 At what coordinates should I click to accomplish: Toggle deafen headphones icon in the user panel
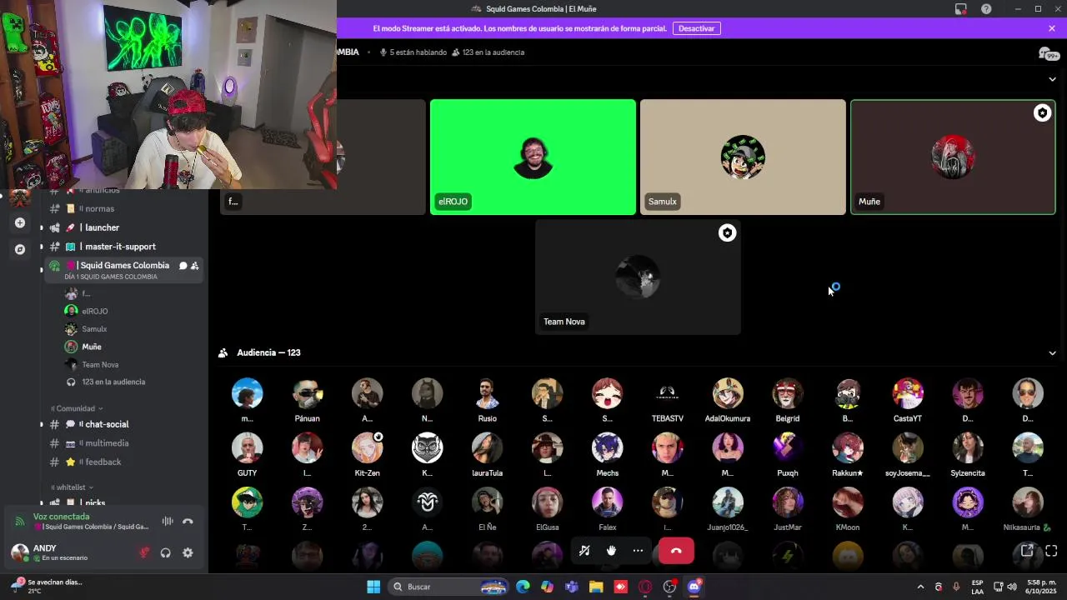[x=166, y=552]
